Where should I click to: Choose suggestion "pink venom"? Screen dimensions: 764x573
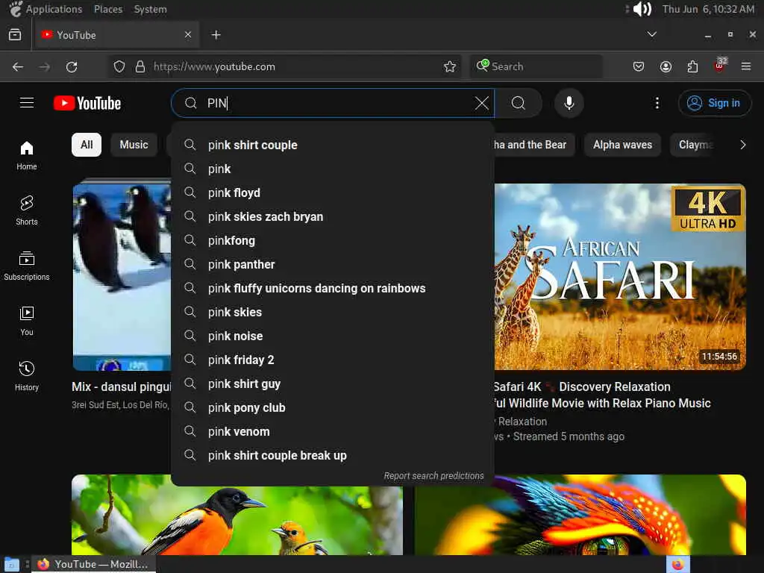tap(332, 431)
